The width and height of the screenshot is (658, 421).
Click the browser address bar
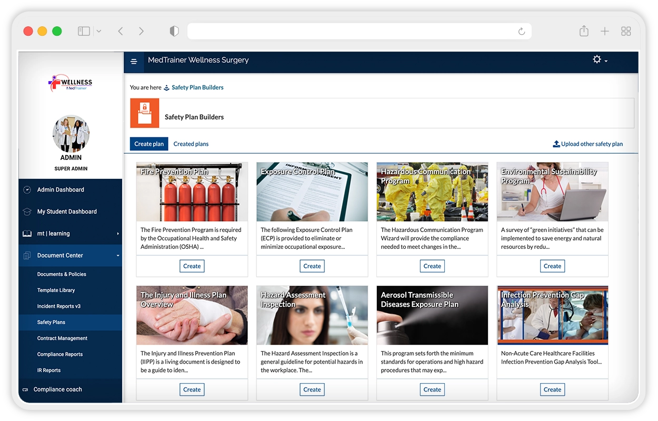(359, 32)
